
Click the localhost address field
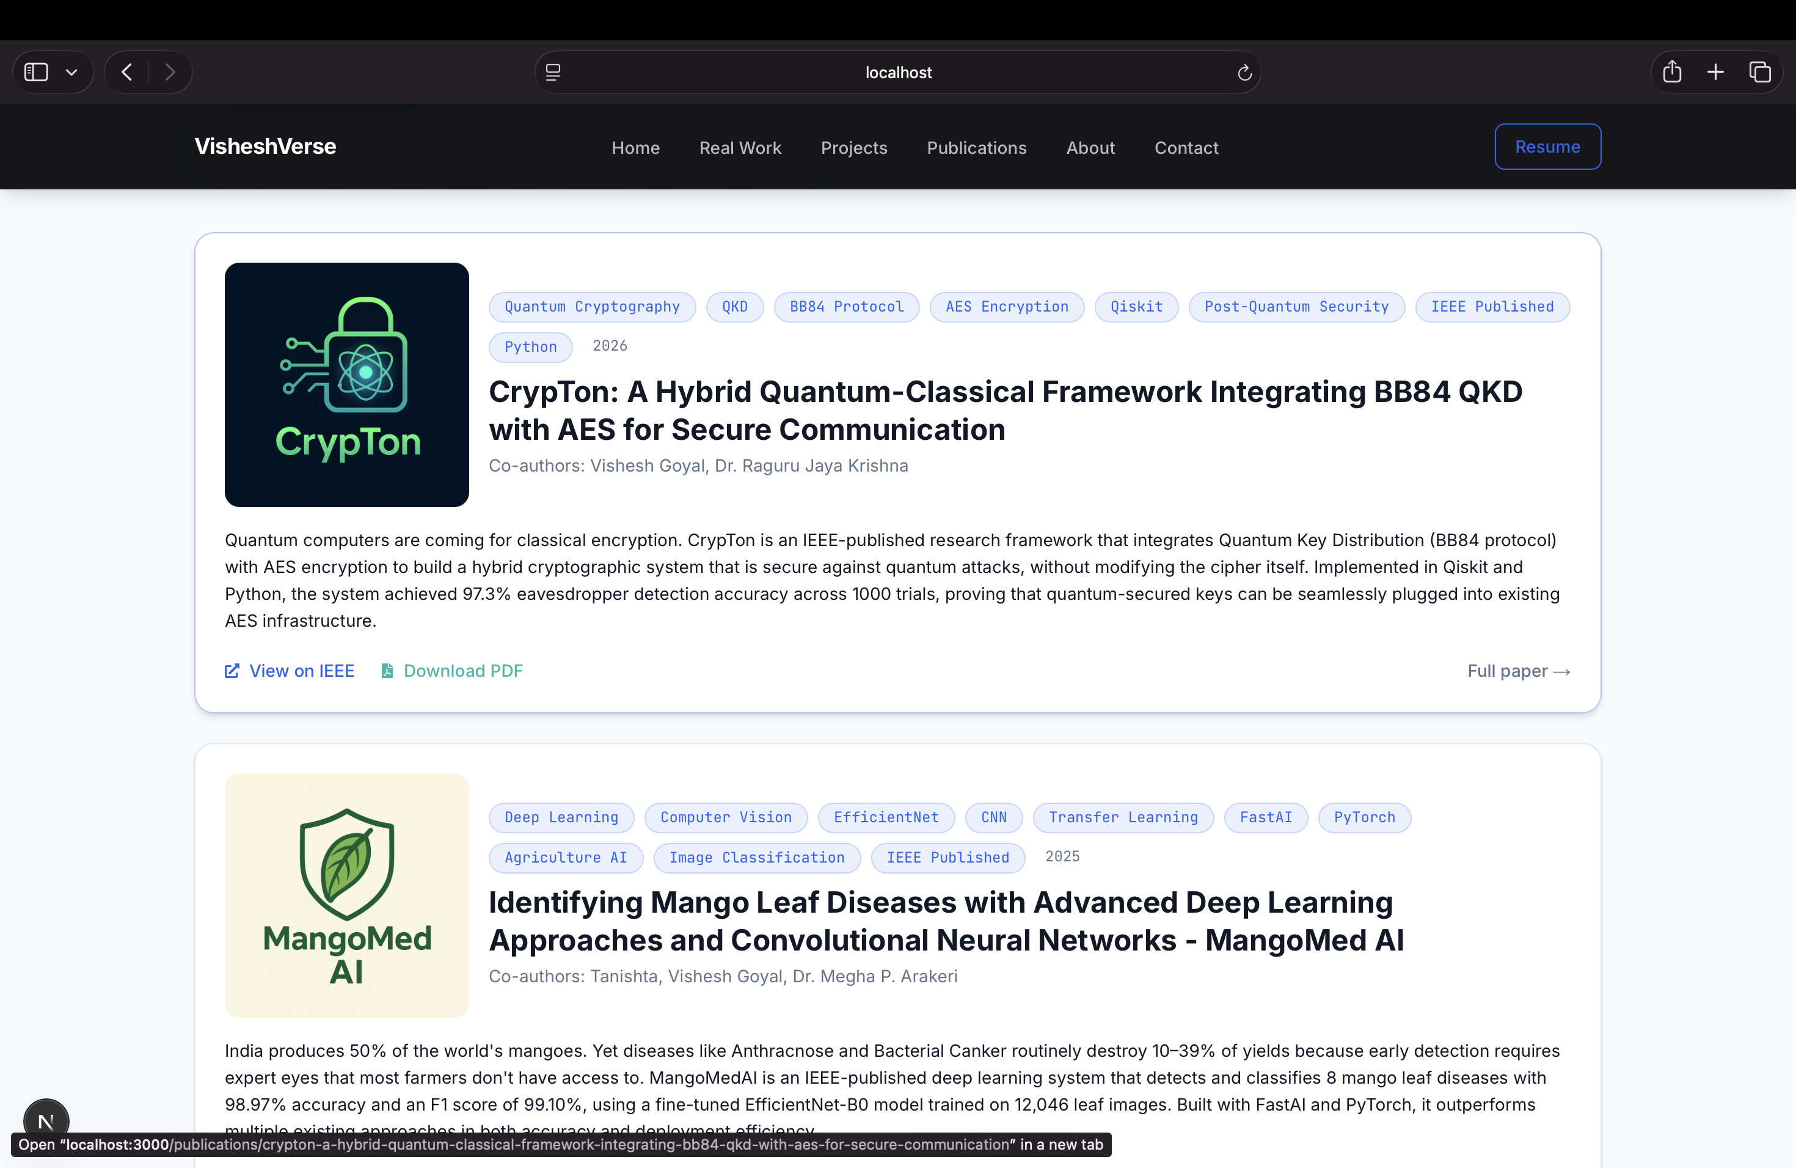[x=897, y=73]
